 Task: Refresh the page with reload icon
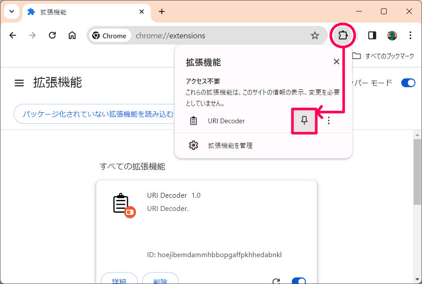coord(52,35)
